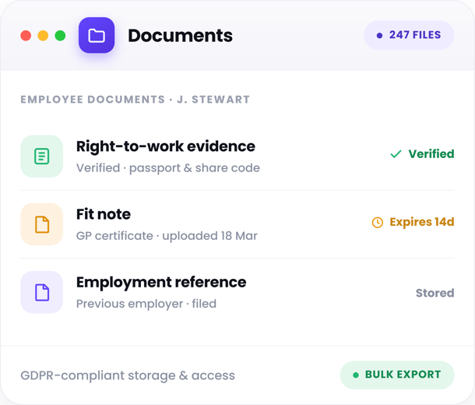Click the Verified status label
Viewport: 475px width, 405px height.
(431, 154)
